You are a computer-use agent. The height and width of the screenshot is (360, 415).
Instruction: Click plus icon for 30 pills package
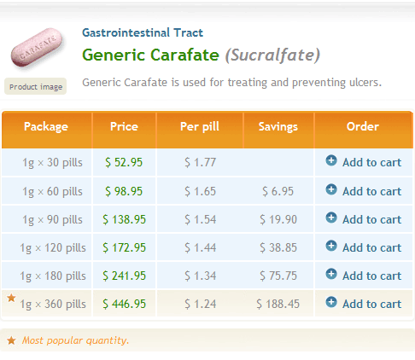pyautogui.click(x=331, y=160)
